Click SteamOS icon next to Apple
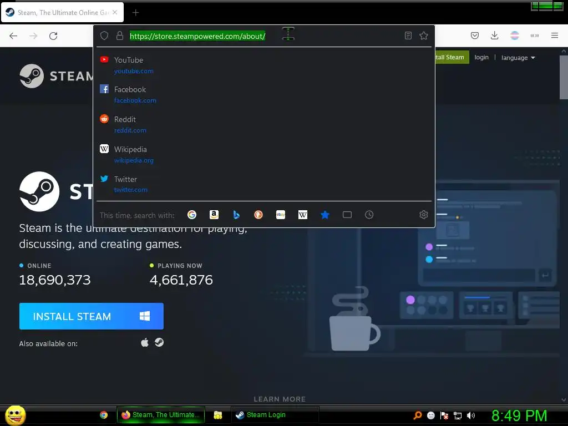568x426 pixels. coord(159,342)
